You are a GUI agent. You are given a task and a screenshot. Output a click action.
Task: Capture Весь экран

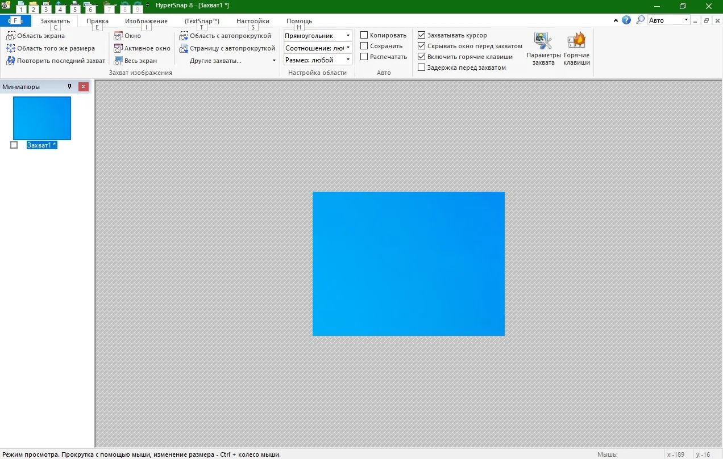135,61
